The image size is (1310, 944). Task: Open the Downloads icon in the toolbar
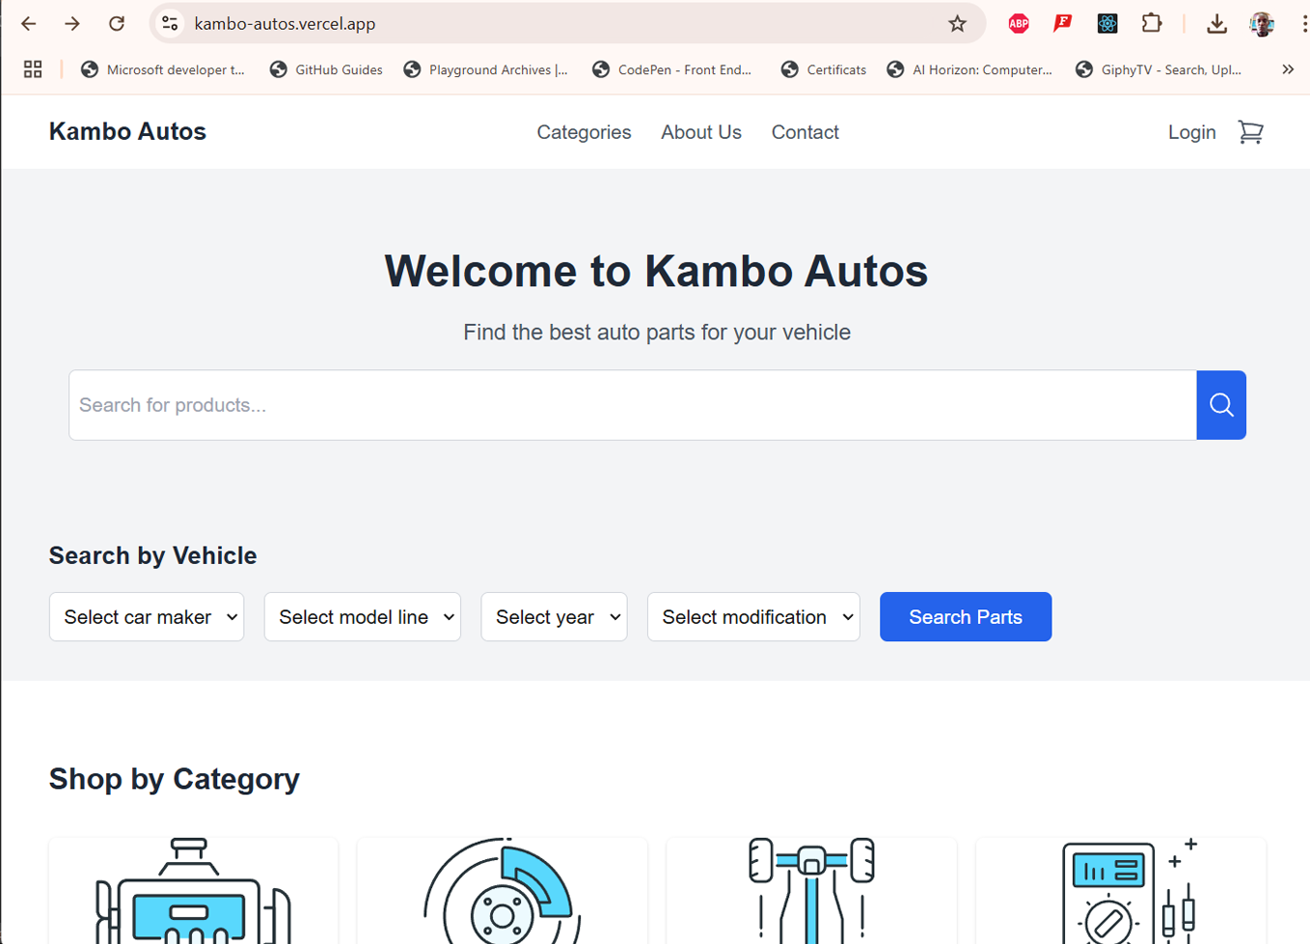point(1215,23)
